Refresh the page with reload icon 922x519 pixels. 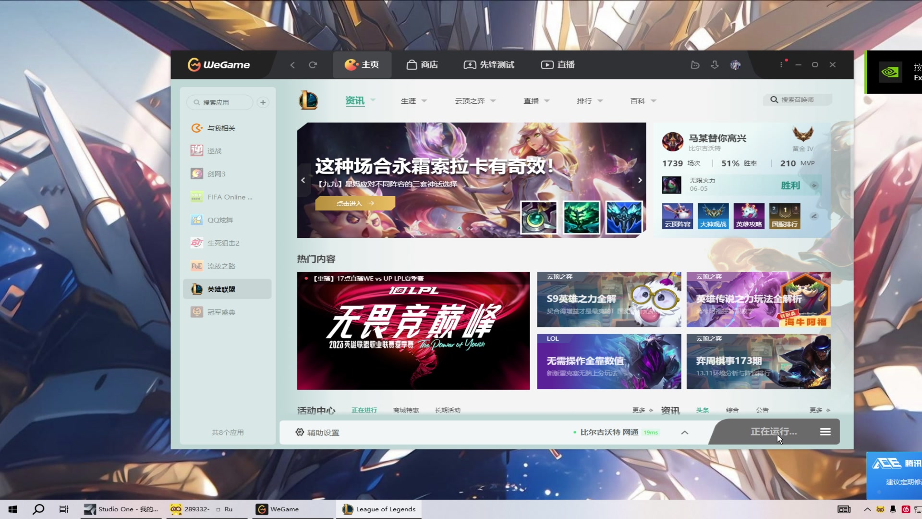pyautogui.click(x=313, y=65)
